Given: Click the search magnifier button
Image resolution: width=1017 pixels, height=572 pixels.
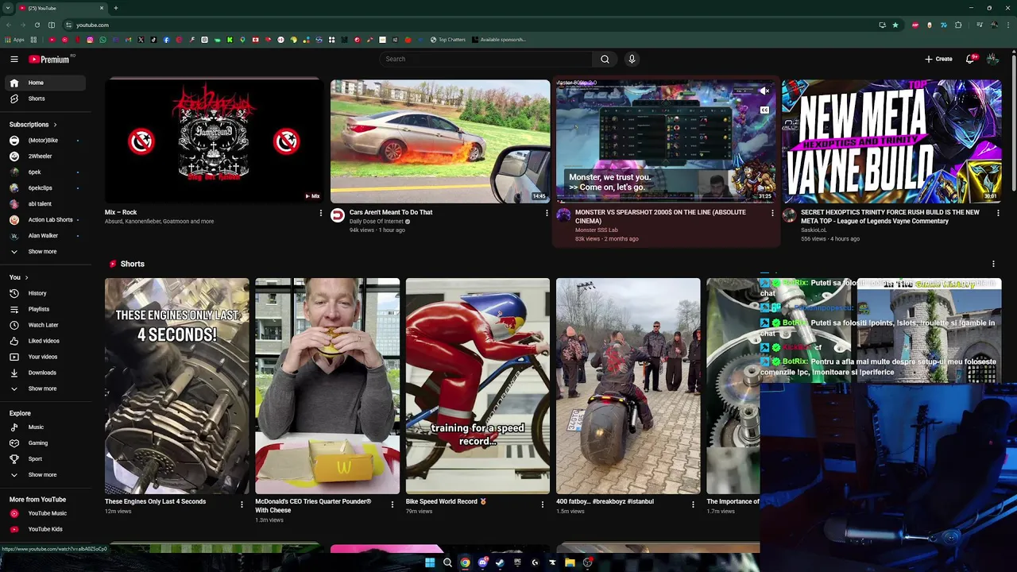Looking at the screenshot, I should pos(605,59).
